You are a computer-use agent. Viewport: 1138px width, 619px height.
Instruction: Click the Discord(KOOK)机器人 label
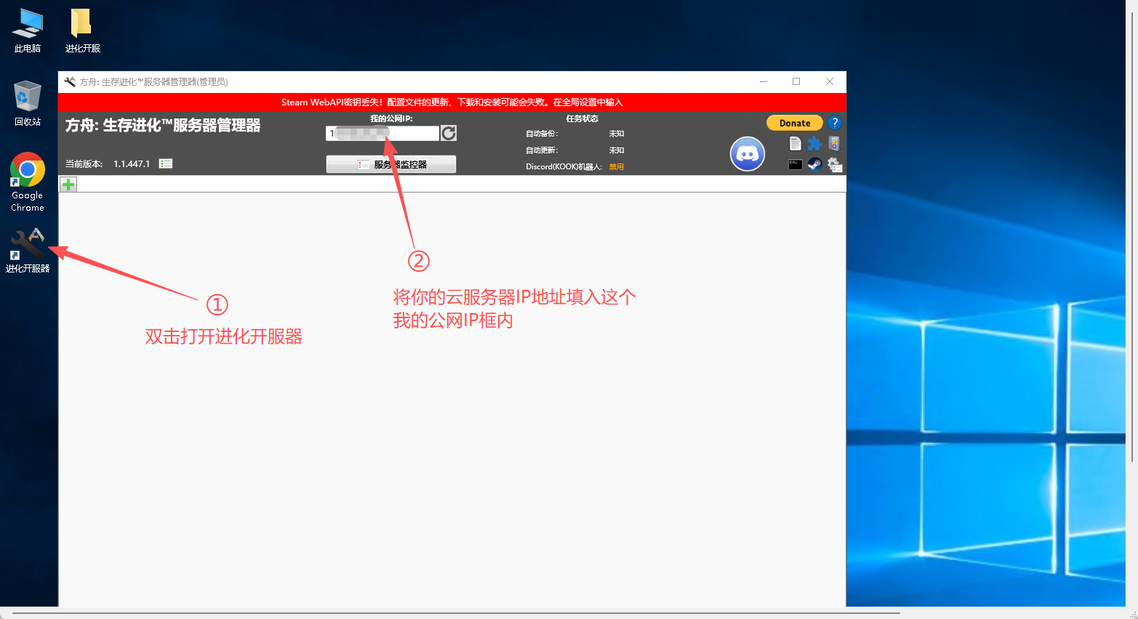coord(564,167)
